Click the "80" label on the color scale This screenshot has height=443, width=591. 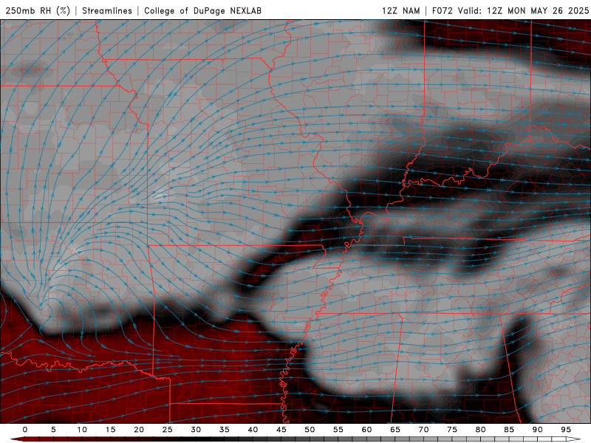480,430
